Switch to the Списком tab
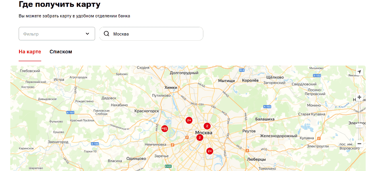 click(61, 52)
